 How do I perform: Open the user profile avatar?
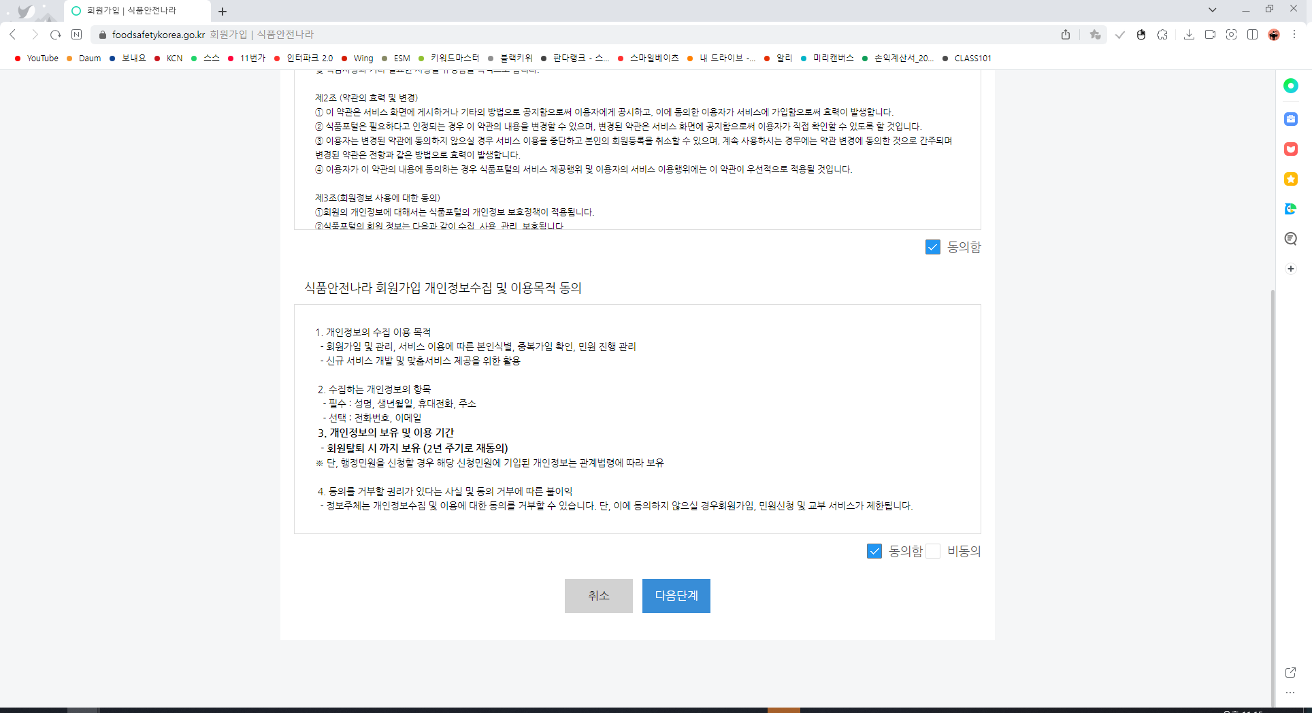click(1274, 35)
